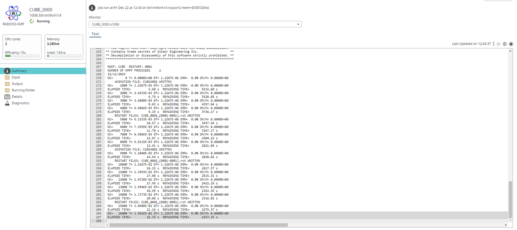
Task: Click the Memory value 3,280MB
Action: point(54,44)
